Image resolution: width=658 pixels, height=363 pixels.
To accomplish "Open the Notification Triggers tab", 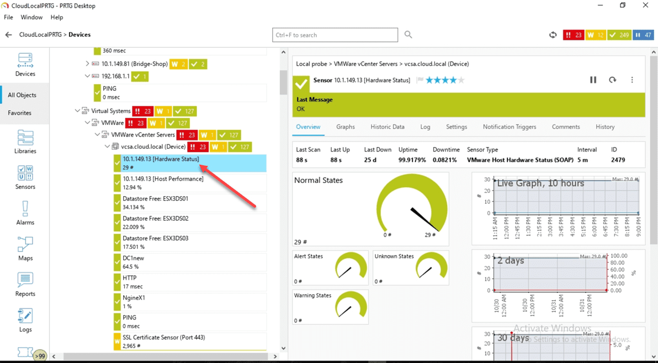I will pos(510,127).
